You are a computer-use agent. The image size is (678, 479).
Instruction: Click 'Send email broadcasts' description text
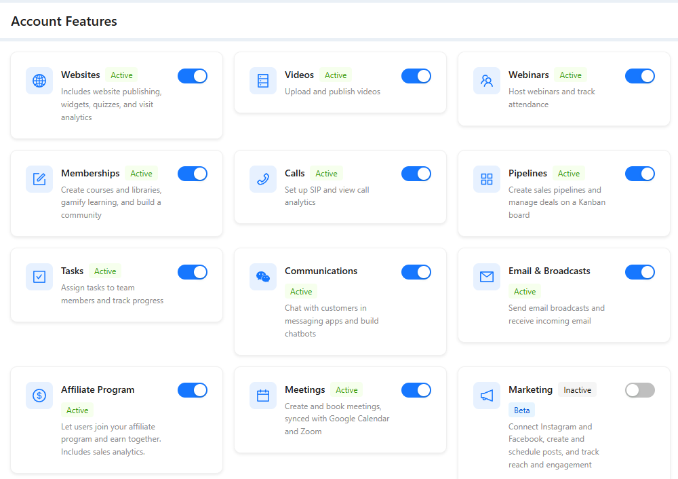[557, 315]
